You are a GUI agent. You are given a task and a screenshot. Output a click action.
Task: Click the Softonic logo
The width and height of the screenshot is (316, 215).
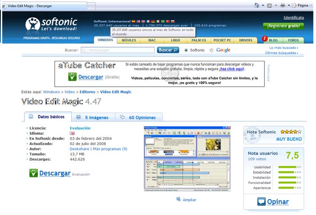pyautogui.click(x=51, y=24)
